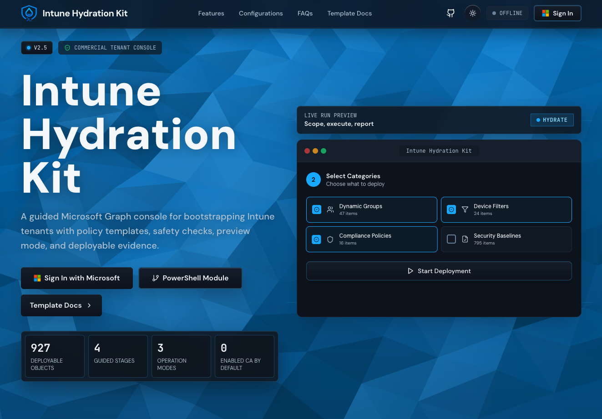Screen dimensions: 602x419
Task: Go to the FAQs nav link
Action: coord(305,13)
